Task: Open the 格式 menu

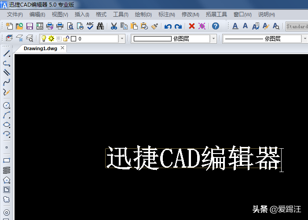Action: click(x=101, y=15)
